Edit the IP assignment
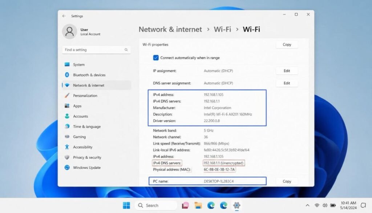 (x=287, y=71)
